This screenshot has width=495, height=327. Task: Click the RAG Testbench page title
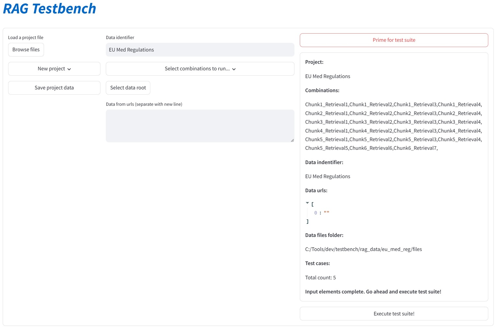click(50, 9)
